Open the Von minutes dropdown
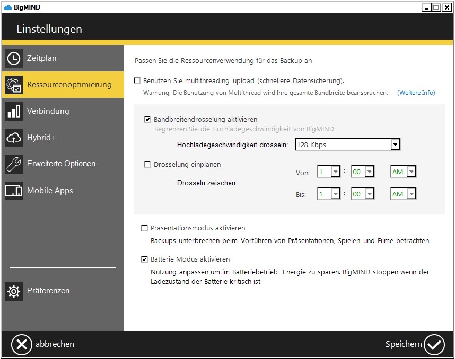455x359 pixels. tap(362, 172)
